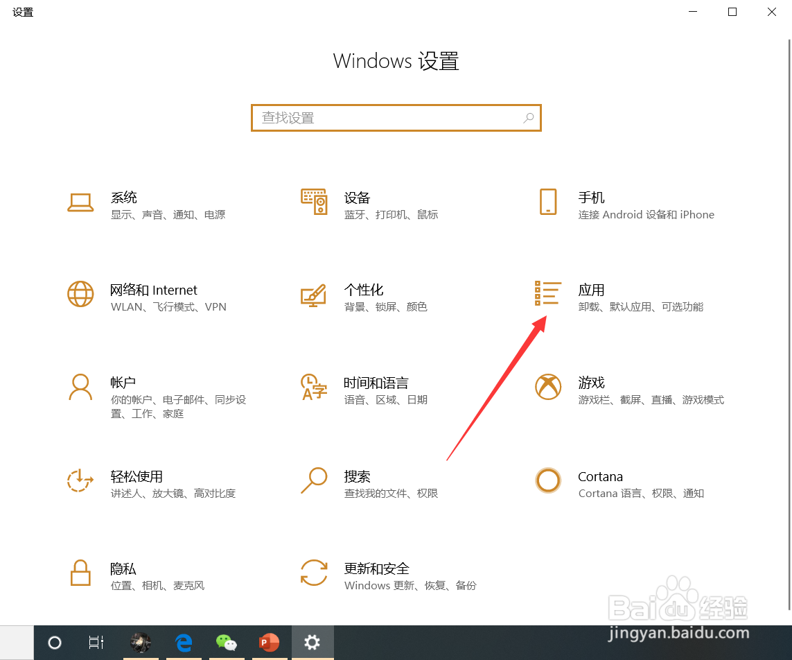Screen dimensions: 792x660
Task: Click the 网络和 Internet heading
Action: click(154, 290)
